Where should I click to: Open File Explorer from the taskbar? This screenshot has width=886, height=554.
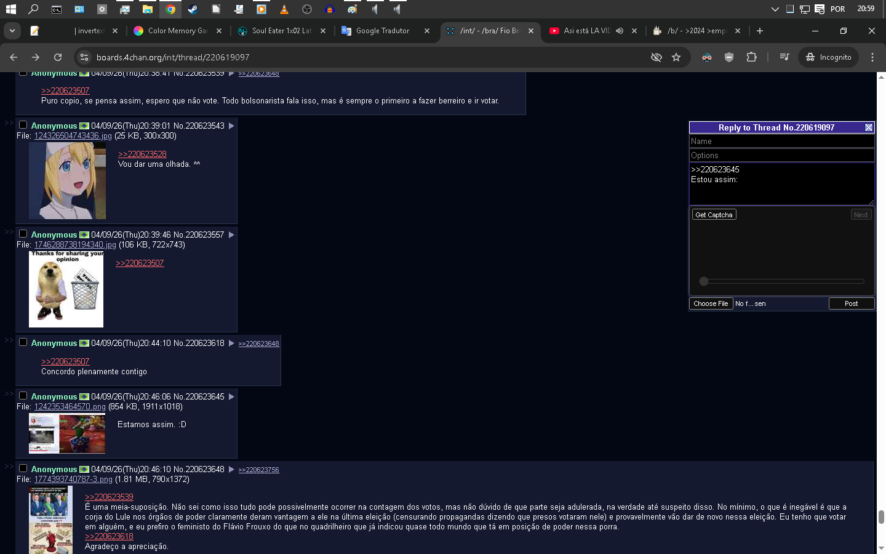pos(147,9)
